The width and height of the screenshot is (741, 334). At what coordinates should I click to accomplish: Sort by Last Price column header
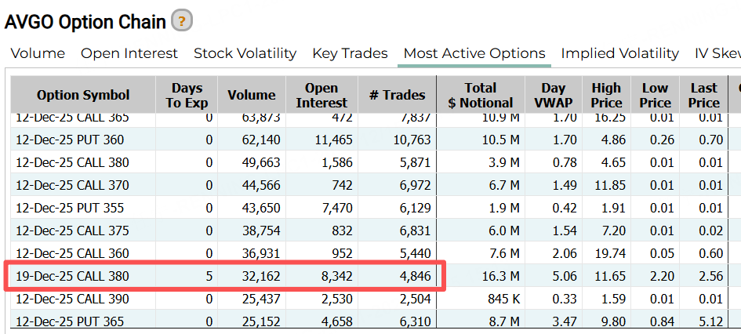703,95
